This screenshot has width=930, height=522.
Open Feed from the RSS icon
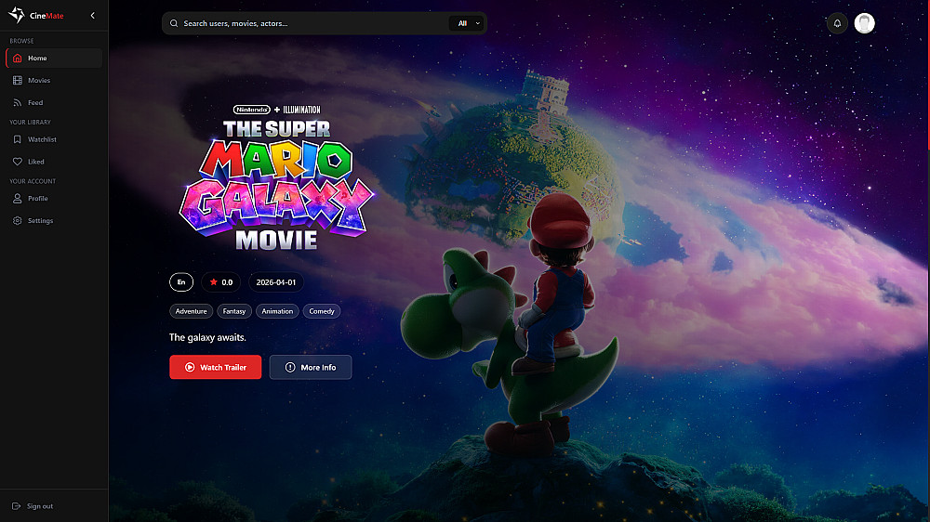point(17,102)
